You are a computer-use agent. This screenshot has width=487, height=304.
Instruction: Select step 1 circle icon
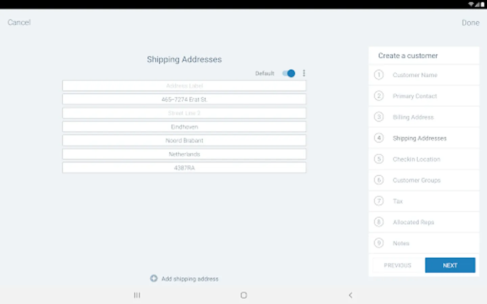click(379, 75)
